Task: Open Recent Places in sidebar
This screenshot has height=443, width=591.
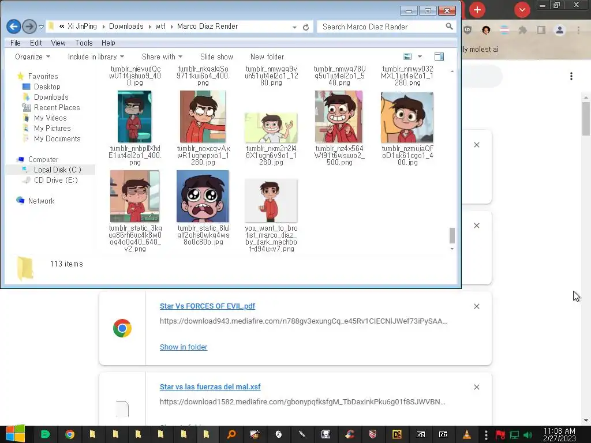Action: [x=57, y=108]
